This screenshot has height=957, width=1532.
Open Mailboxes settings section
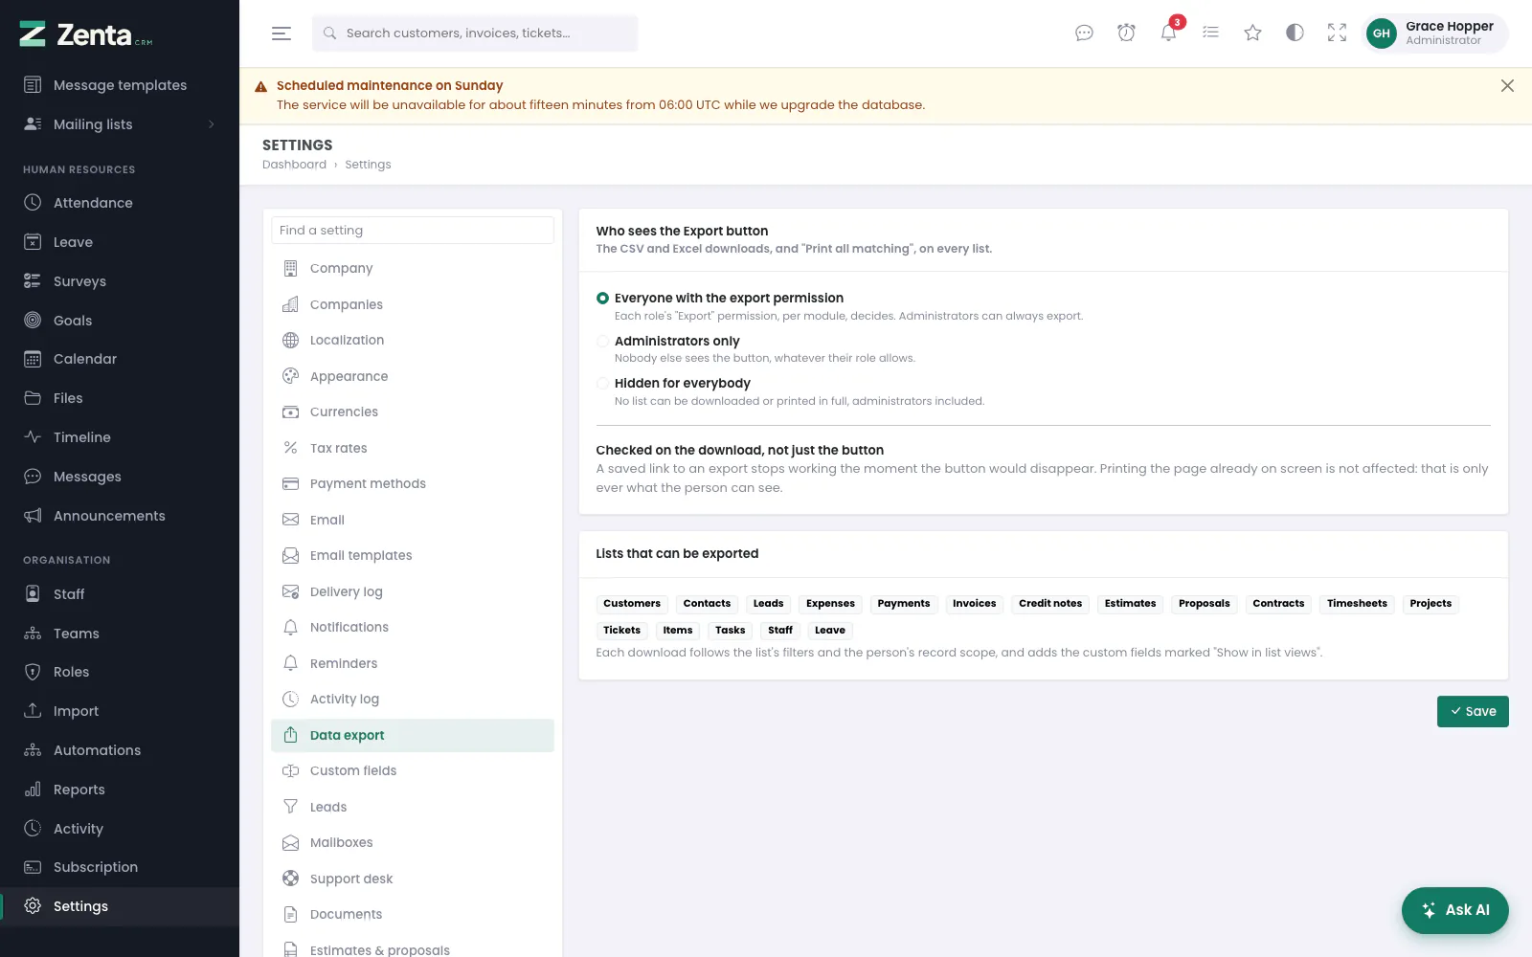(413, 843)
